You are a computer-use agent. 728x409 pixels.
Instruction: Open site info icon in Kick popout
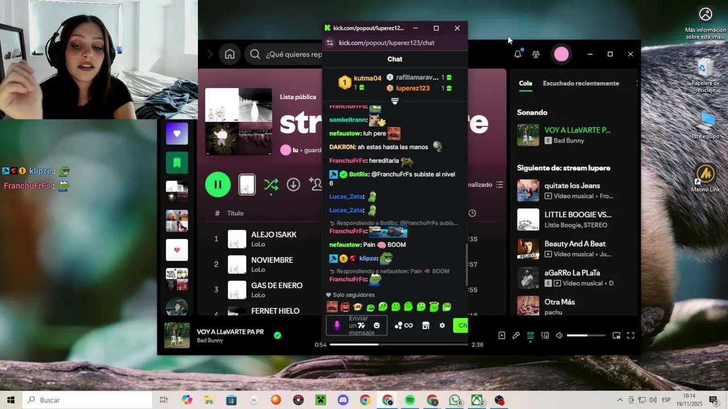330,43
